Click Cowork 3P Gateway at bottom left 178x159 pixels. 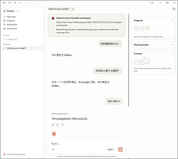click(x=14, y=154)
